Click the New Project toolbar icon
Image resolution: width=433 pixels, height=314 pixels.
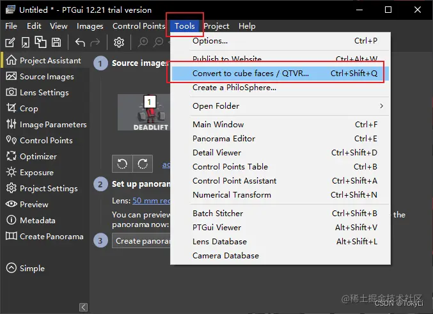click(x=10, y=42)
